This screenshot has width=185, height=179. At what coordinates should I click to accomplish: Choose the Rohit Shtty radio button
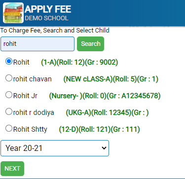tap(9, 128)
